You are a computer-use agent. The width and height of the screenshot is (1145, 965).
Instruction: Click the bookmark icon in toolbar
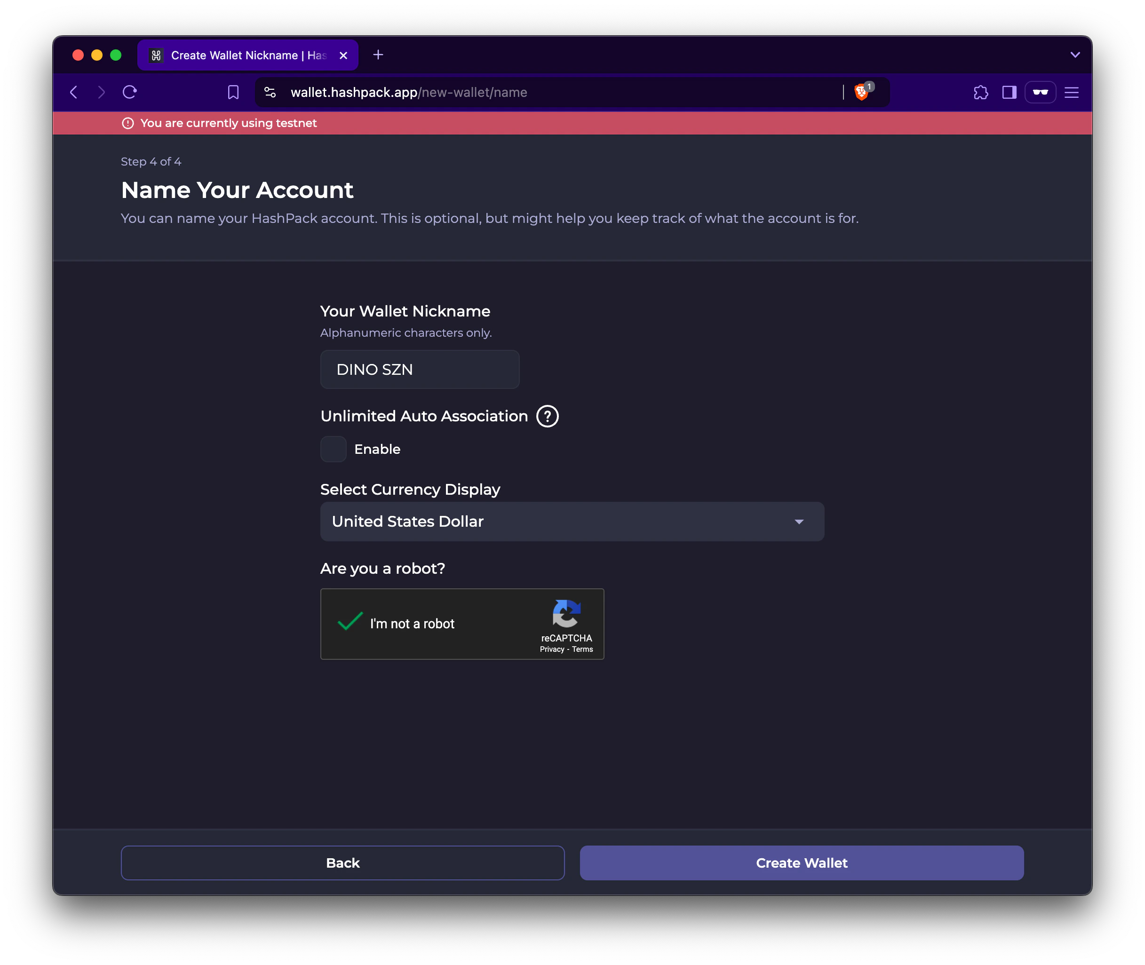point(233,93)
